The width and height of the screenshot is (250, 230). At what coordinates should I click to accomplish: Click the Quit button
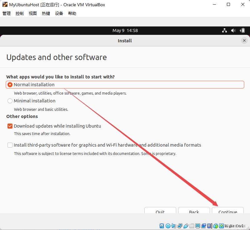[x=160, y=210]
